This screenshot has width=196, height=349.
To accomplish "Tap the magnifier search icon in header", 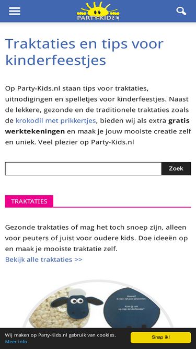I will [x=181, y=11].
